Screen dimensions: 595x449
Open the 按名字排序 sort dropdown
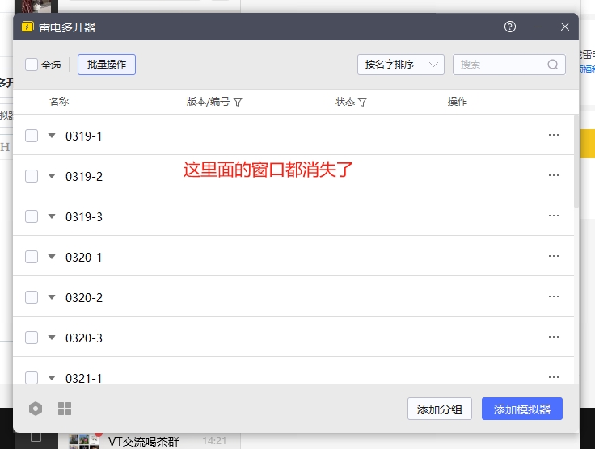coord(401,65)
